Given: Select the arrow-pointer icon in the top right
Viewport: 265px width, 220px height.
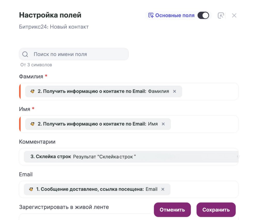Looking at the screenshot, I should pyautogui.click(x=221, y=15).
